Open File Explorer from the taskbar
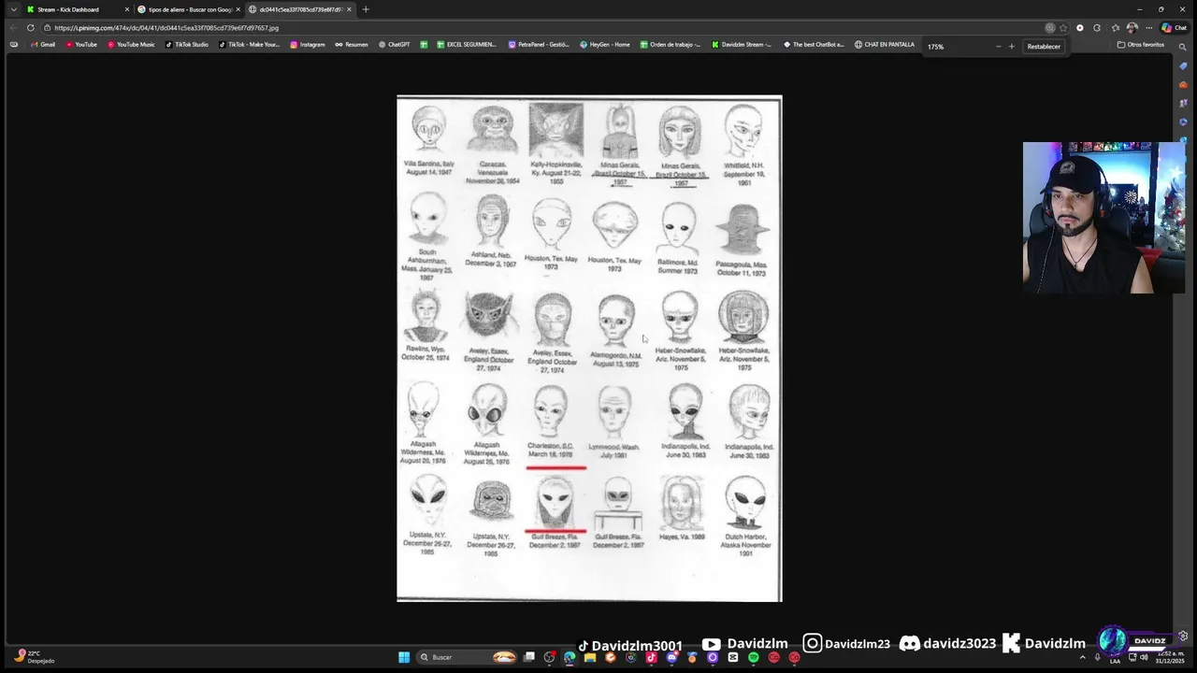The height and width of the screenshot is (673, 1197). point(590,657)
